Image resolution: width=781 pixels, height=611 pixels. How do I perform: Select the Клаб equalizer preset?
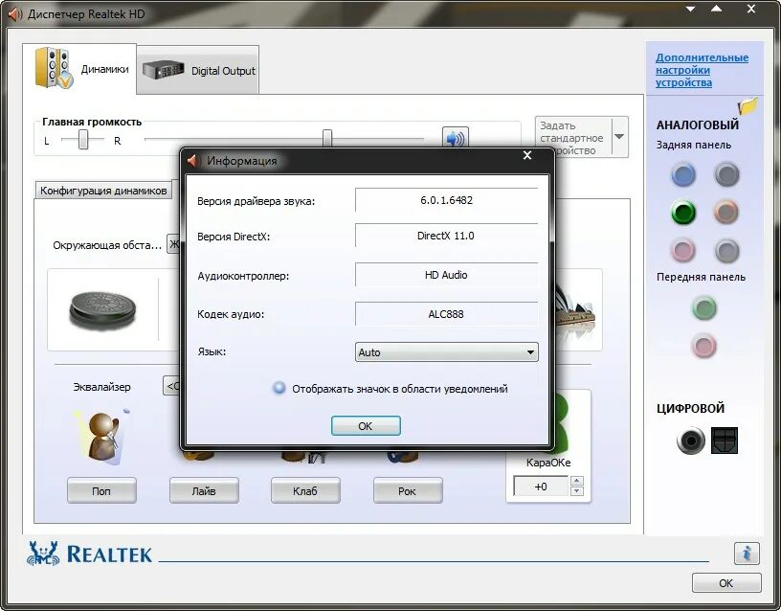coord(305,491)
